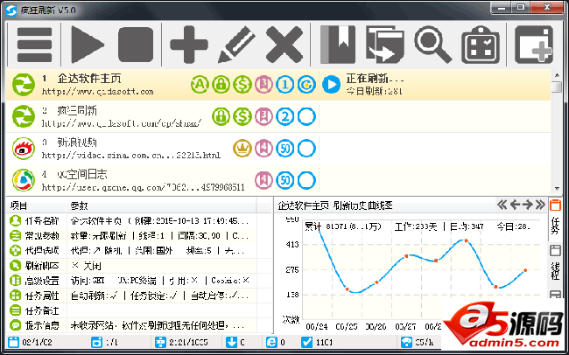This screenshot has height=355, width=569.
Task: Jump to last chart page with double-right arrow
Action: pos(540,205)
